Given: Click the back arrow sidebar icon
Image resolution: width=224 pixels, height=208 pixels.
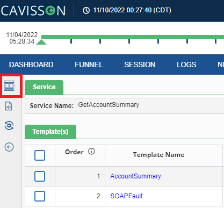Looking at the screenshot, I should pyautogui.click(x=9, y=147).
